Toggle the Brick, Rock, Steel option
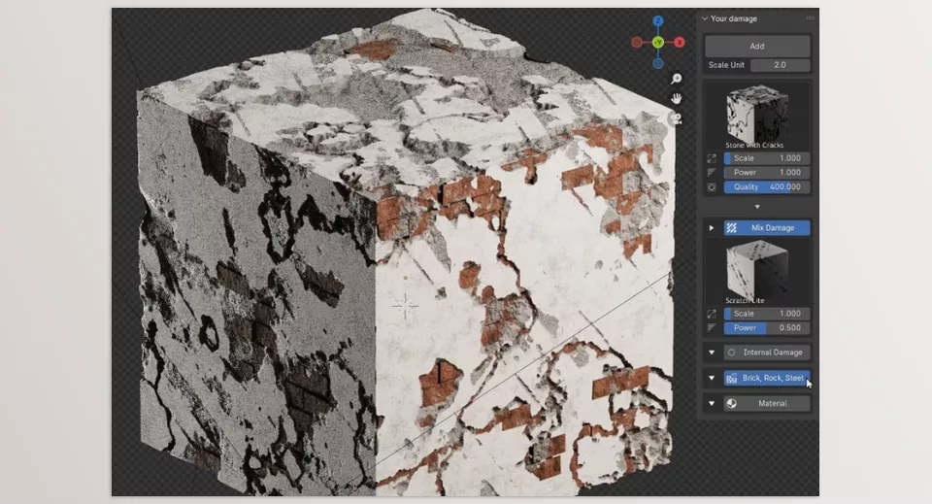Image resolution: width=932 pixels, height=504 pixels. (766, 378)
